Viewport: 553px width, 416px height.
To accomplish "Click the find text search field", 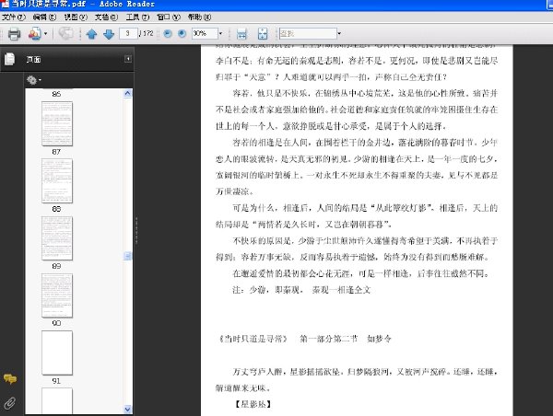I will 308,33.
